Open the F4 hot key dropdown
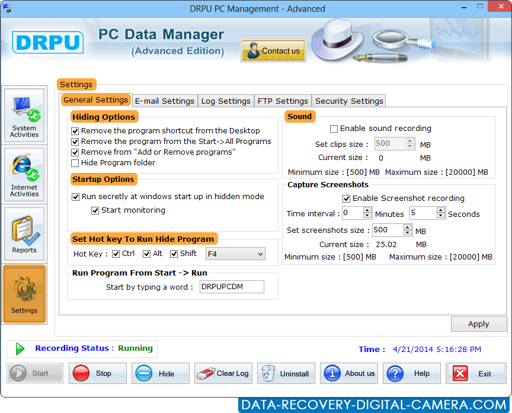This screenshot has height=413, width=512. coord(235,254)
